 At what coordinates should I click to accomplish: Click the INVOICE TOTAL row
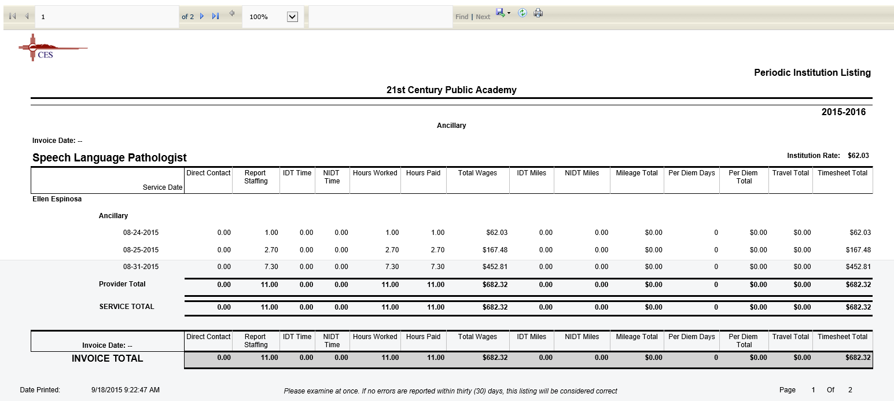tap(106, 358)
